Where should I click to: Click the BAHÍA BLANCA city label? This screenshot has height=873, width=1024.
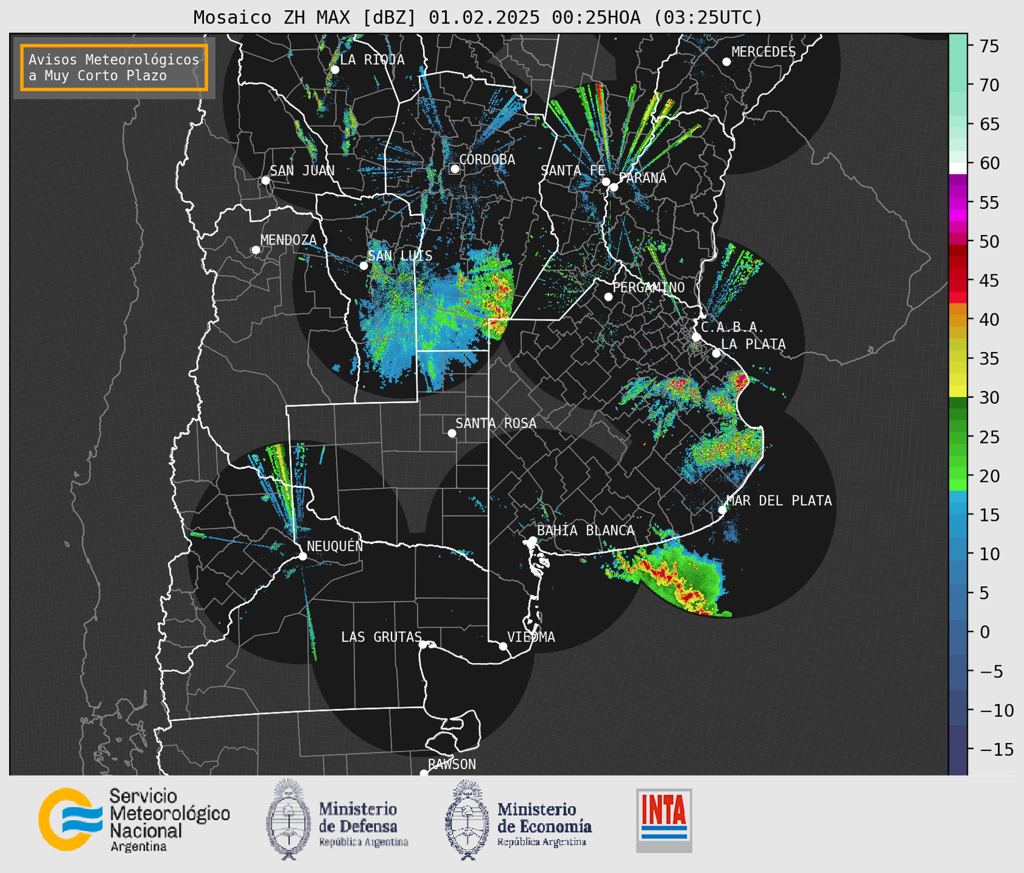coord(586,531)
